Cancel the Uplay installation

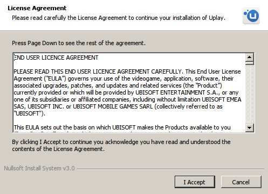point(241,182)
